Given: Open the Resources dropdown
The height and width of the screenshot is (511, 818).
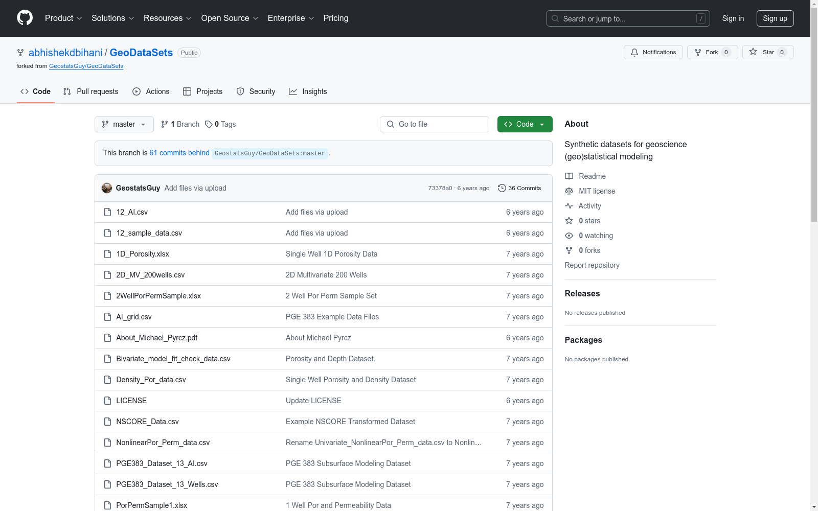Looking at the screenshot, I should [168, 18].
